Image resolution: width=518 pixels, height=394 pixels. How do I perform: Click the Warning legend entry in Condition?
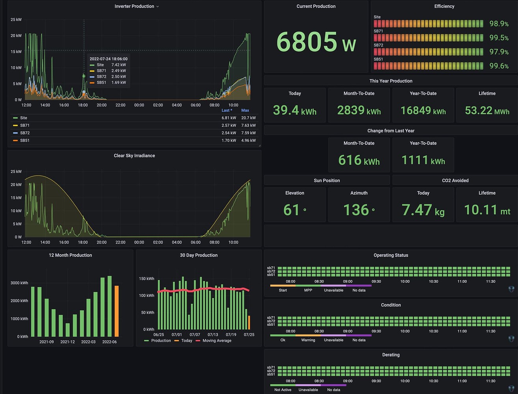pos(308,340)
